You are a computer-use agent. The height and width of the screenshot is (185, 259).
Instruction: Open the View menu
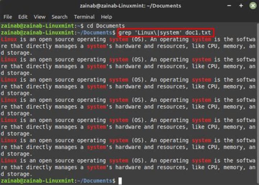click(40, 17)
